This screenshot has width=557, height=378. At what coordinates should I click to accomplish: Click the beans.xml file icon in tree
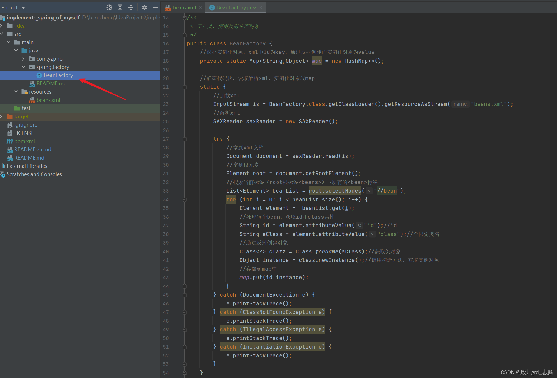[x=32, y=100]
